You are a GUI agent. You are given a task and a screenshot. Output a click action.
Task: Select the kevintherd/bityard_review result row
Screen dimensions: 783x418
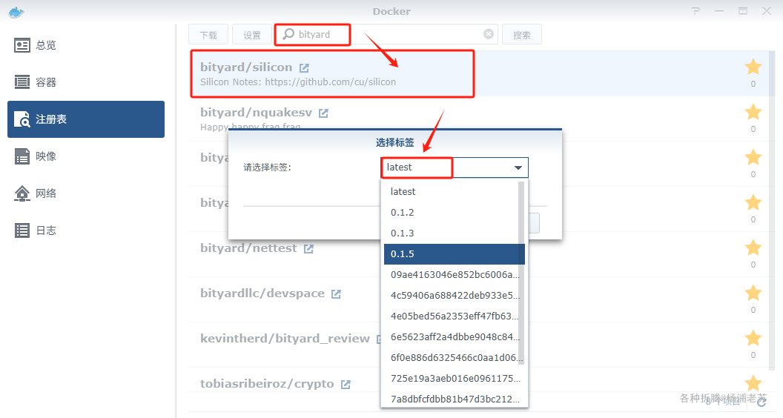pos(480,345)
